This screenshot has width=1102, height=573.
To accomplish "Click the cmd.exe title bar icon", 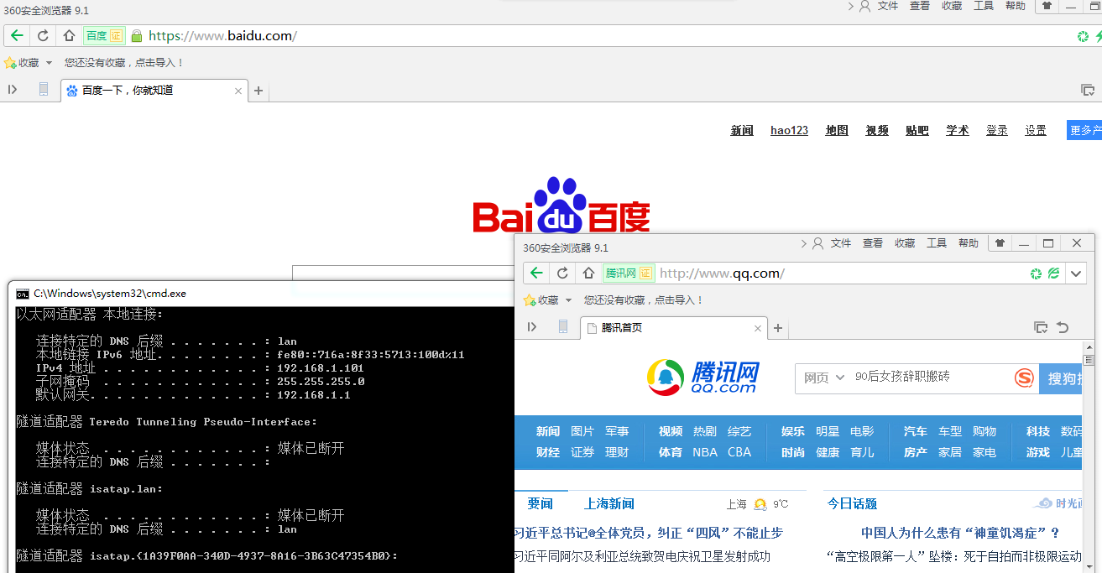I will 23,294.
